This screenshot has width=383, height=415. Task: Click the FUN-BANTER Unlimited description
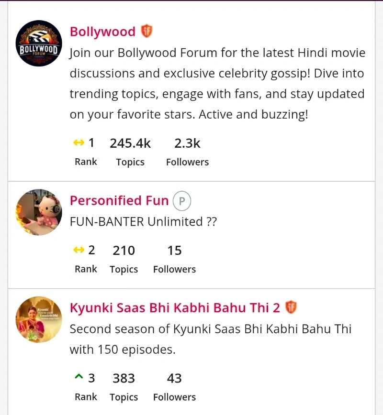pyautogui.click(x=143, y=222)
